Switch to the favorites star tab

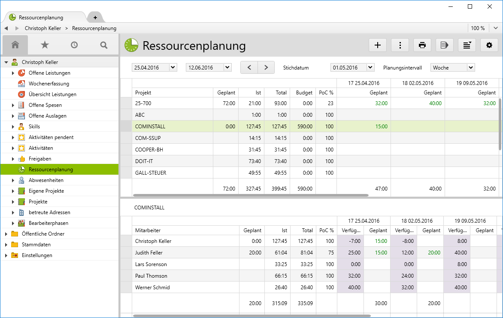45,45
